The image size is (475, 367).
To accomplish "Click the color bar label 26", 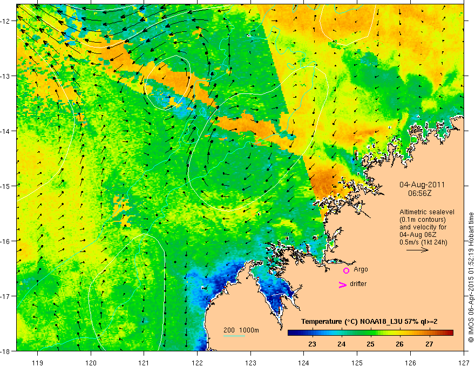I will 399,344.
